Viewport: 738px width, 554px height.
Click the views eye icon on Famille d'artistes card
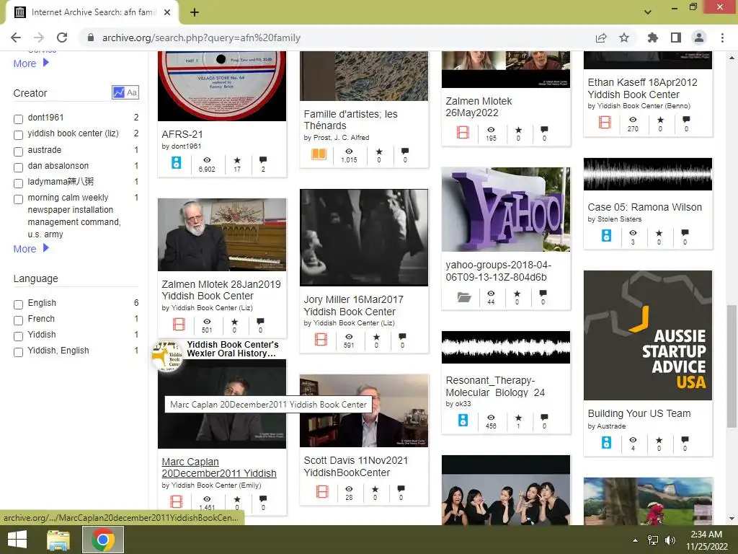tap(349, 151)
